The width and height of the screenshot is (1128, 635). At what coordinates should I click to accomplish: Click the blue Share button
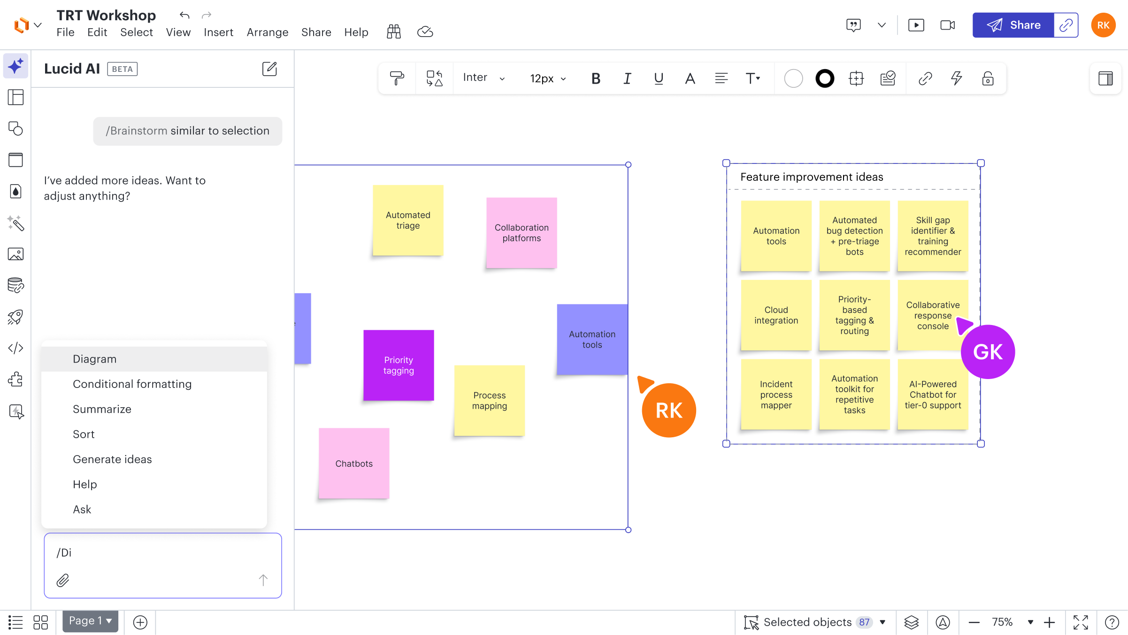point(1013,25)
